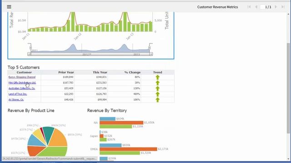Screen dimensions: 291x163
Task: Click the Top 5 Customers heading
Action: [x=24, y=67]
